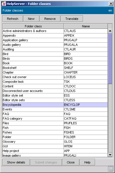The image size is (115, 173).
Task: Select the Encyclopedia row
Action: 55,105
